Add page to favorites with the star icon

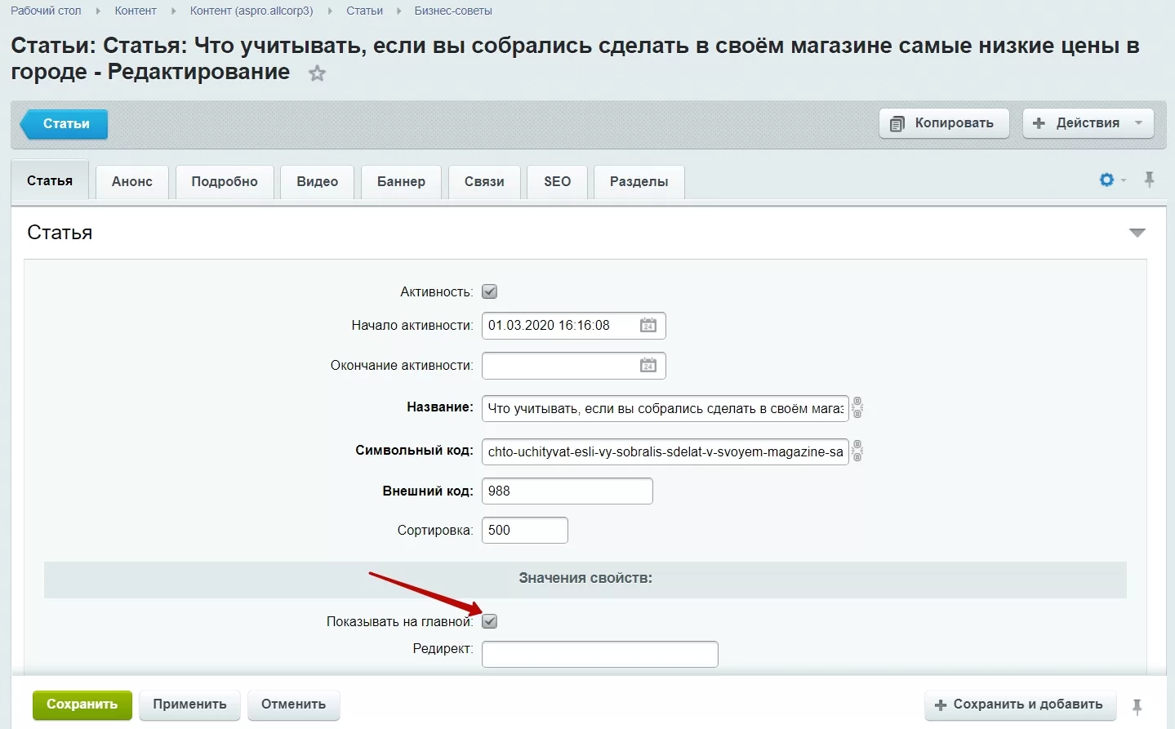(x=317, y=73)
